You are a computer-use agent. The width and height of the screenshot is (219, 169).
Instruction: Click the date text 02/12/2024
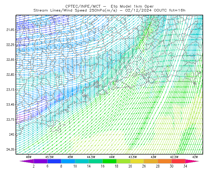point(138,10)
